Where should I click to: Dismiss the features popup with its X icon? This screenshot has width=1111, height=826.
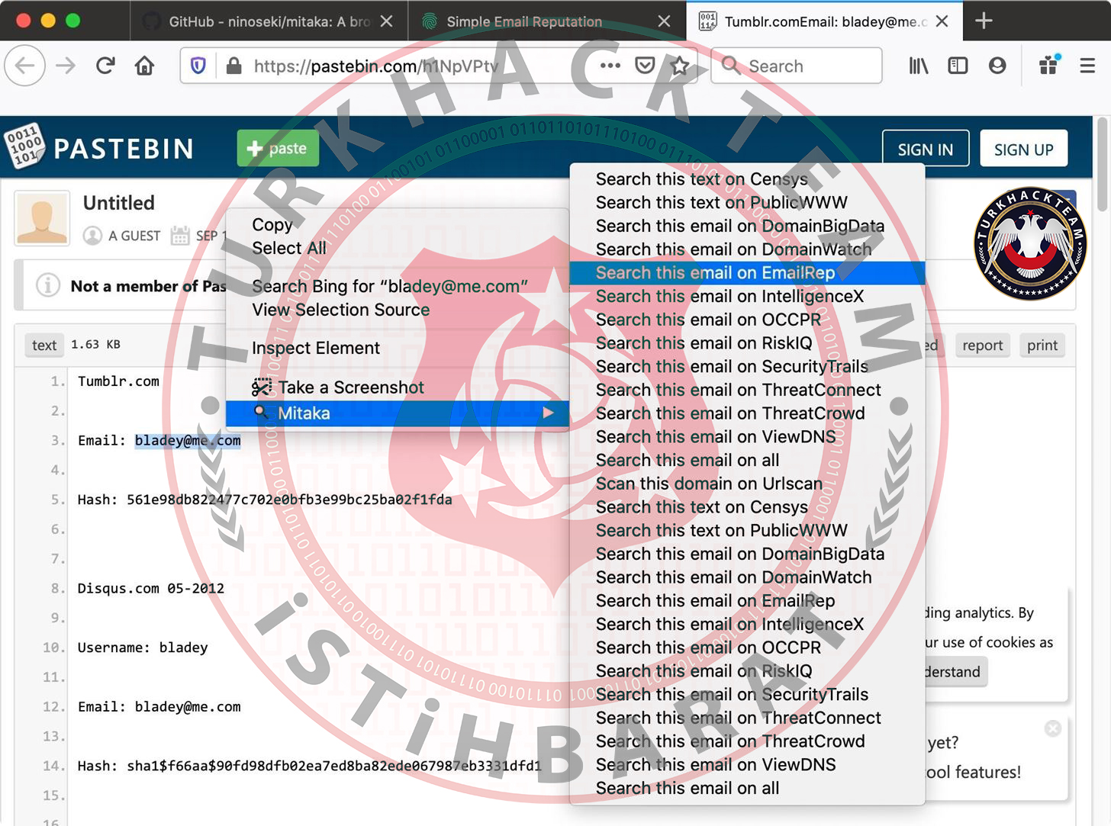1053,728
